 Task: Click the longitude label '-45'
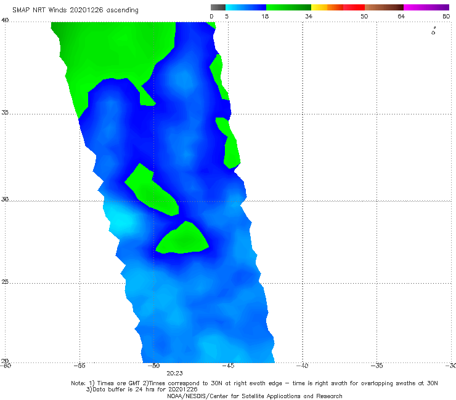click(228, 366)
